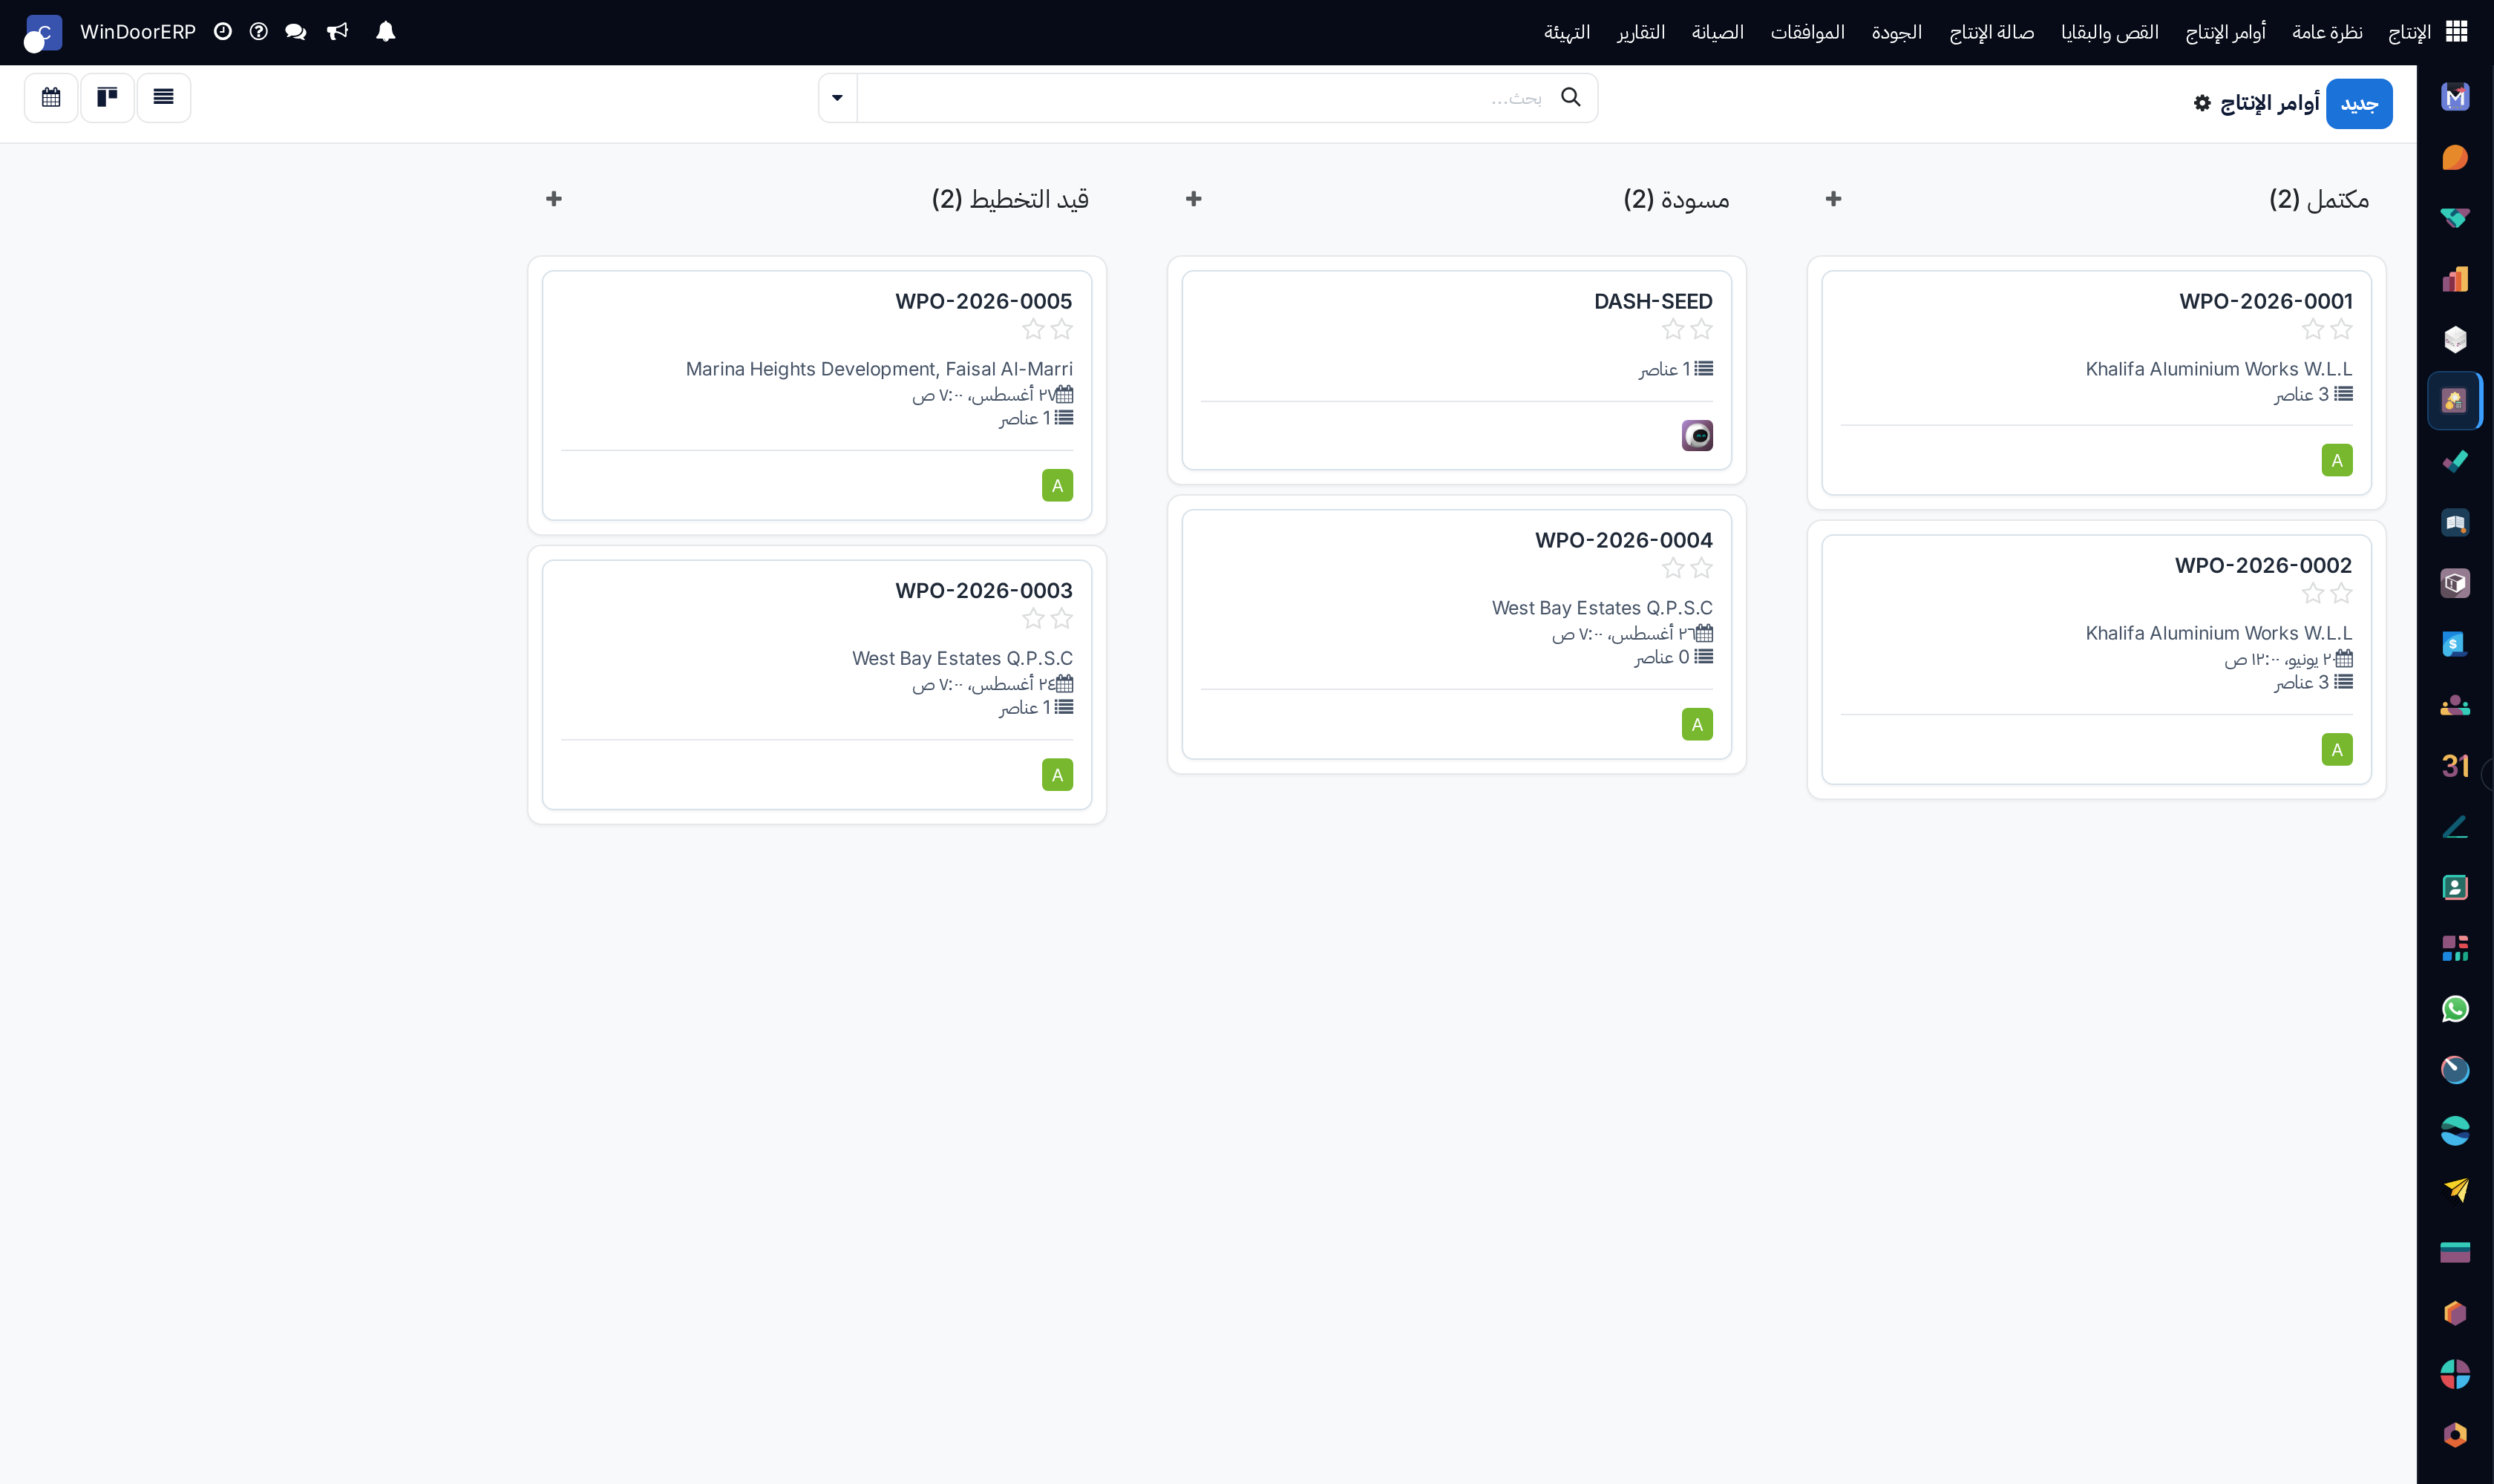
Task: Expand the search options dropdown arrow
Action: [837, 97]
